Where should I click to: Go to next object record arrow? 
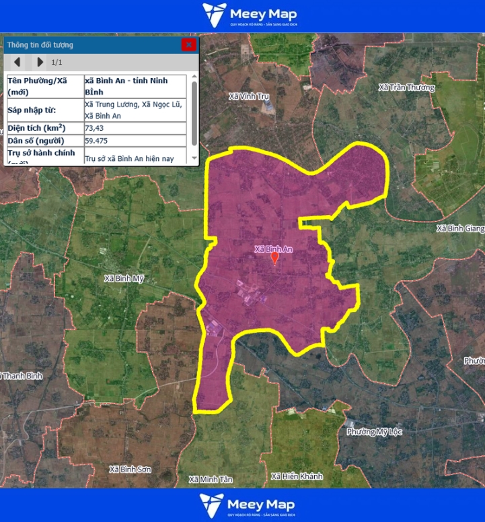pyautogui.click(x=40, y=63)
